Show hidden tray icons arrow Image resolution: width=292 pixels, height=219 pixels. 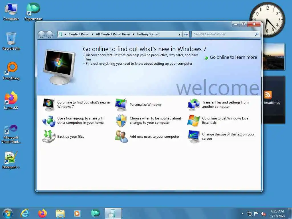point(242,214)
